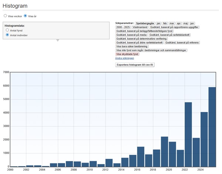Collapse the Histogramdata panel arrow

click(57, 40)
